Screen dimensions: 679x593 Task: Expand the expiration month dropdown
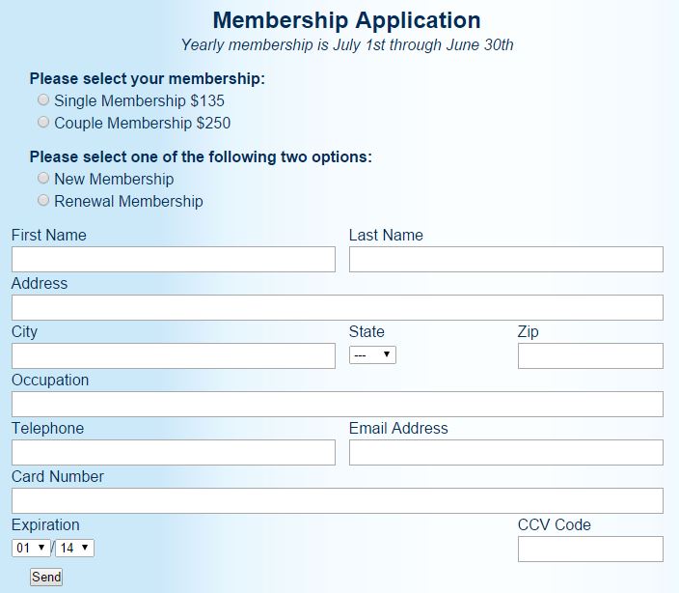[30, 549]
